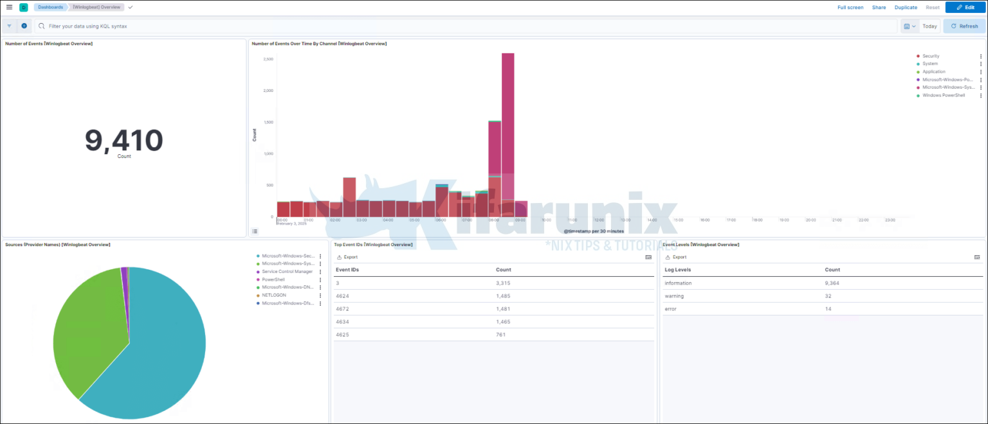The height and width of the screenshot is (424, 988).
Task: Toggle the System series in the chart legend
Action: point(930,64)
